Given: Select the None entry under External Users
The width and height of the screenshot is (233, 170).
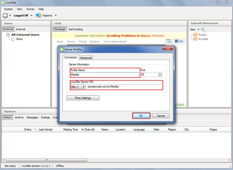Looking at the screenshot, I should (19, 39).
